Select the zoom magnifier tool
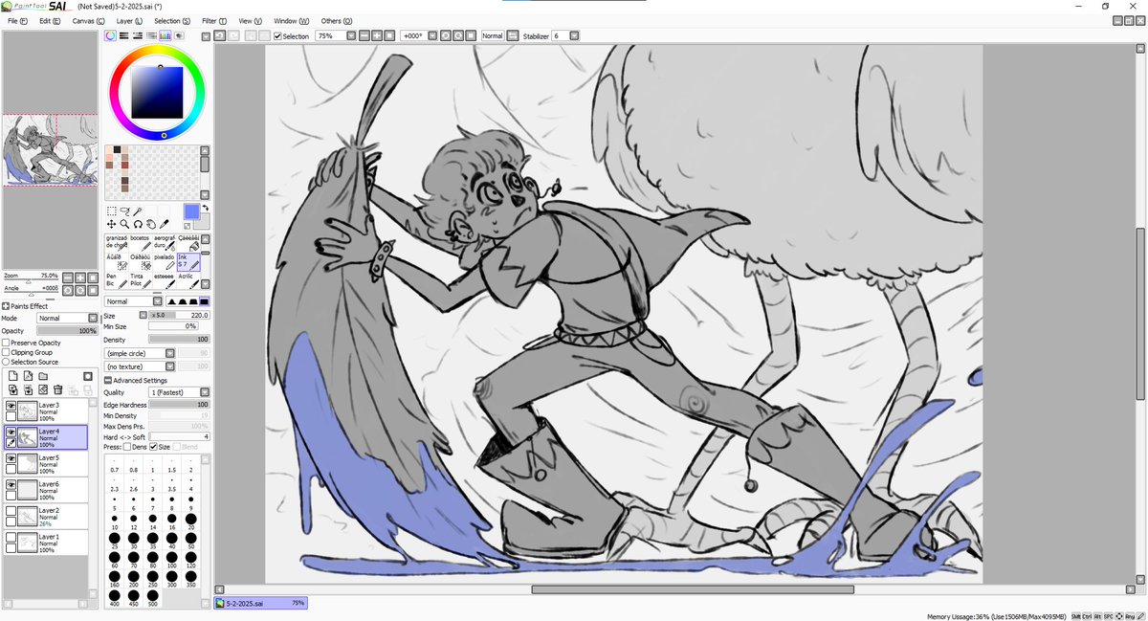The width and height of the screenshot is (1148, 621). (x=124, y=224)
